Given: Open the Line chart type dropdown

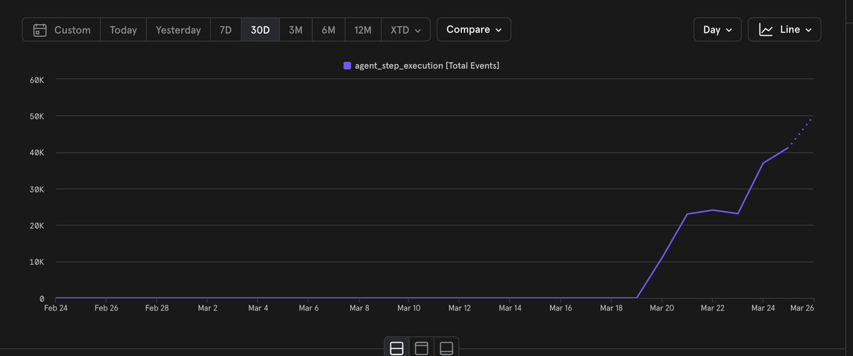Looking at the screenshot, I should point(784,29).
